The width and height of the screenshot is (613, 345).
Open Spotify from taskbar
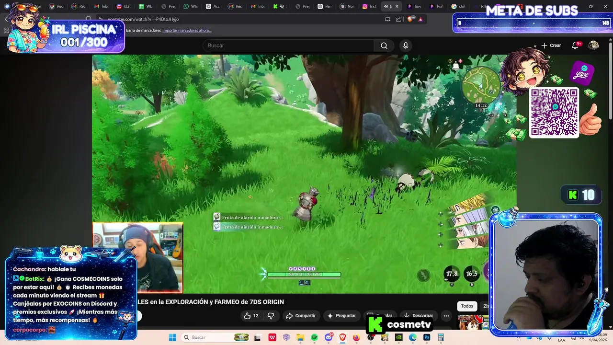pyautogui.click(x=314, y=337)
